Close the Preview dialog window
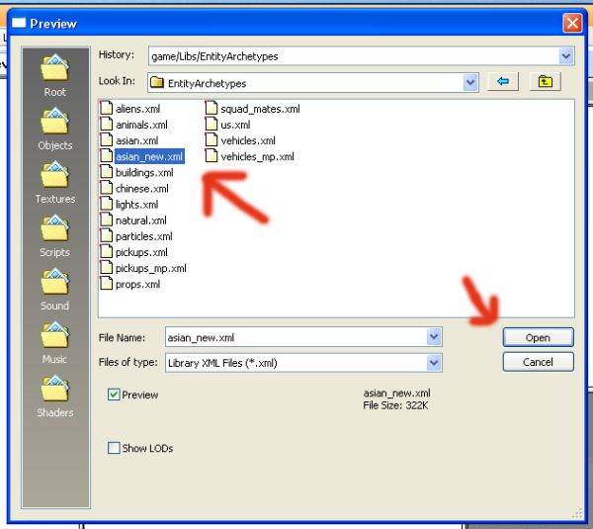The image size is (593, 529). click(571, 23)
